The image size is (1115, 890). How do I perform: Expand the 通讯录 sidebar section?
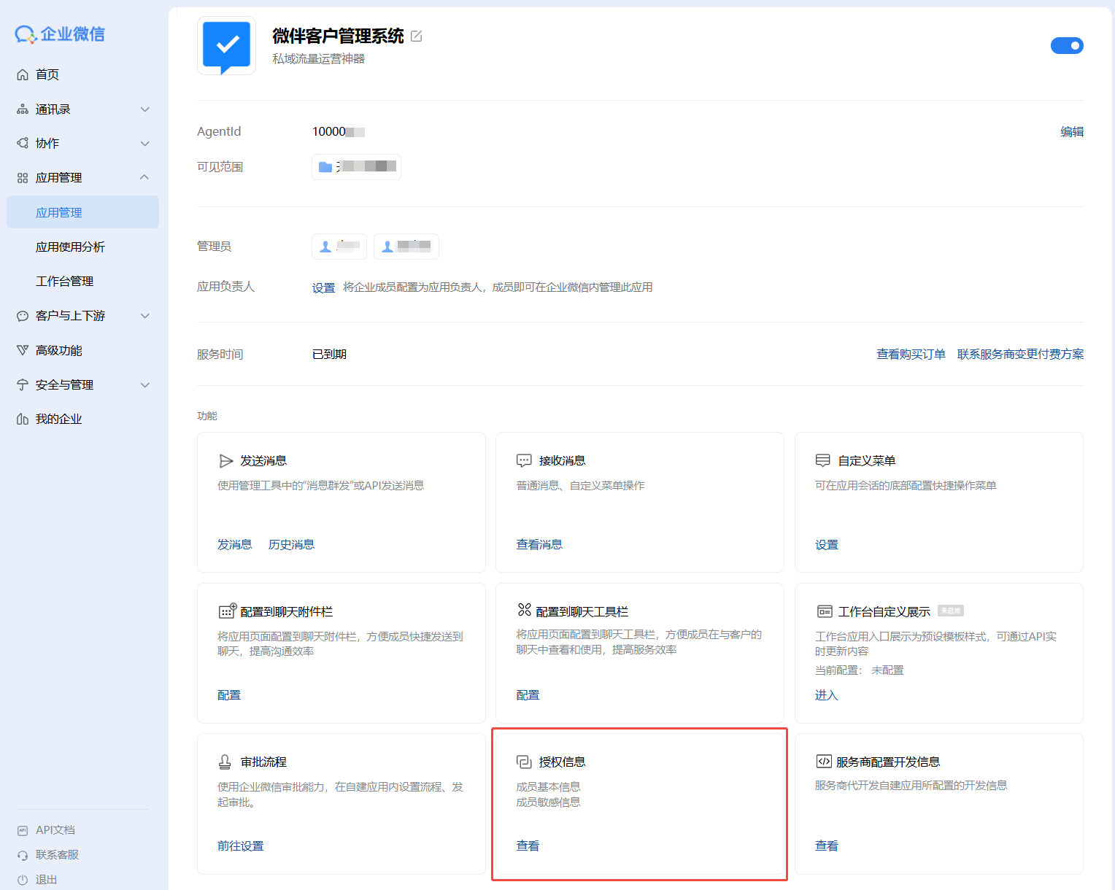[x=144, y=109]
